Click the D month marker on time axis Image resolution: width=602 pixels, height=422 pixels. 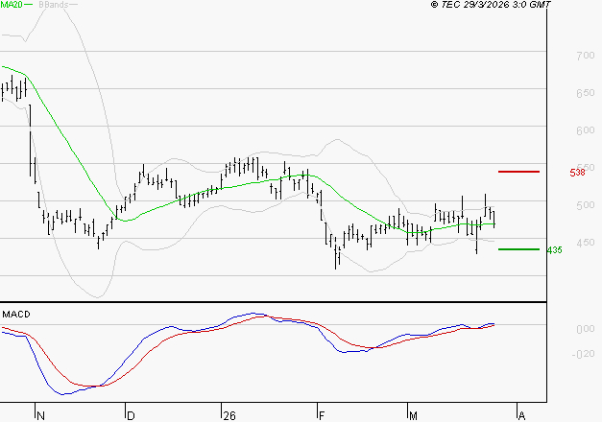tap(131, 416)
